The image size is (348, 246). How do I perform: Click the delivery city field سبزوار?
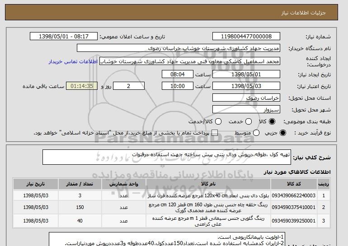pyautogui.click(x=246, y=110)
